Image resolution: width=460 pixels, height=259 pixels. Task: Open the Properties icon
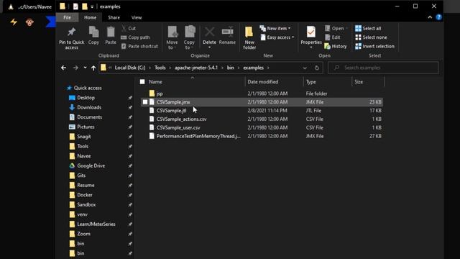pos(311,32)
